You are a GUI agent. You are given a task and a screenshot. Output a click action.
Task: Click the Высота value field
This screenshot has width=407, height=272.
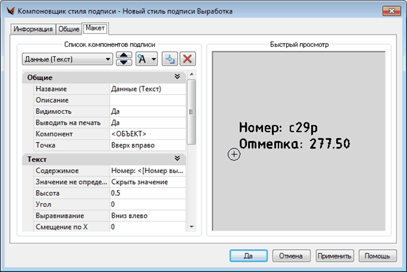(x=147, y=193)
